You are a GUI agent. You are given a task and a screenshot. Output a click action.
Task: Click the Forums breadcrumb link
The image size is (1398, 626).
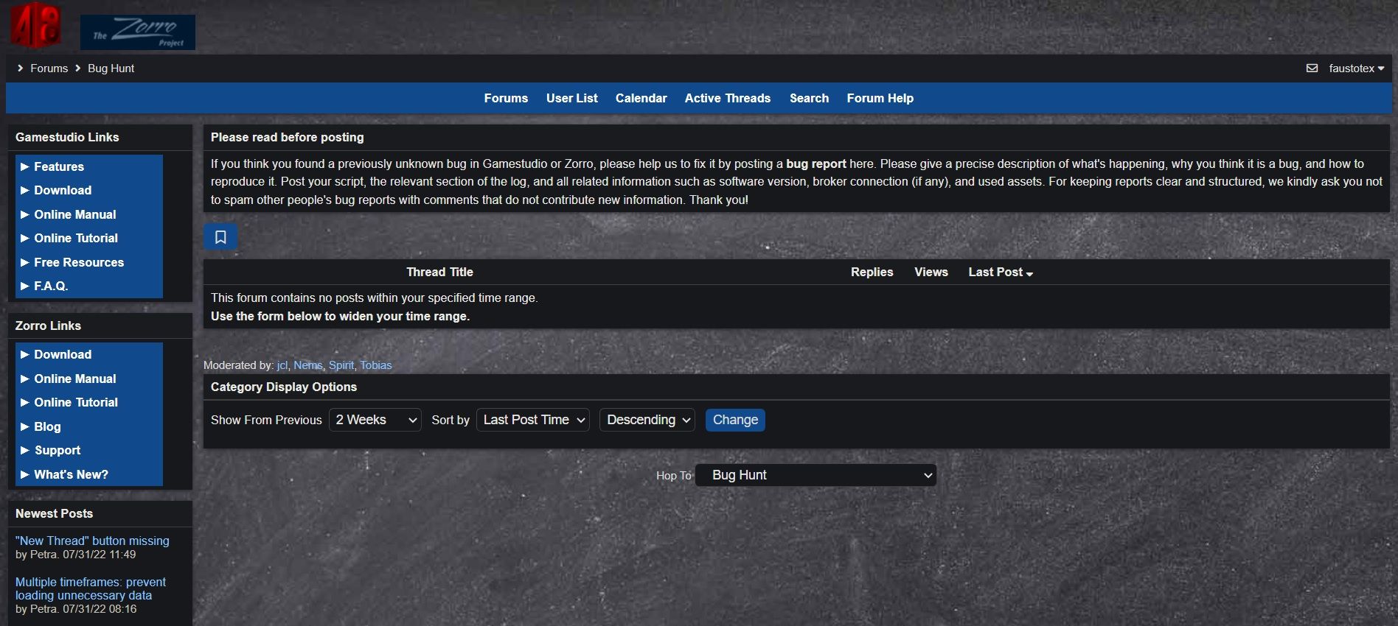49,68
